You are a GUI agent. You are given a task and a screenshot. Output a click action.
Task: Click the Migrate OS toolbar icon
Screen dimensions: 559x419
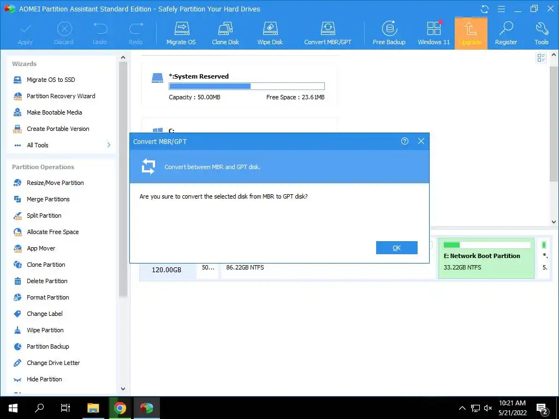pyautogui.click(x=181, y=33)
